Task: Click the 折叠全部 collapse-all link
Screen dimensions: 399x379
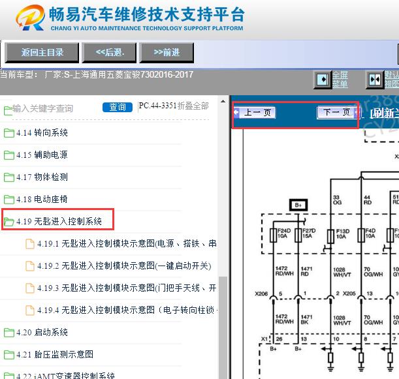Action: pyautogui.click(x=193, y=106)
